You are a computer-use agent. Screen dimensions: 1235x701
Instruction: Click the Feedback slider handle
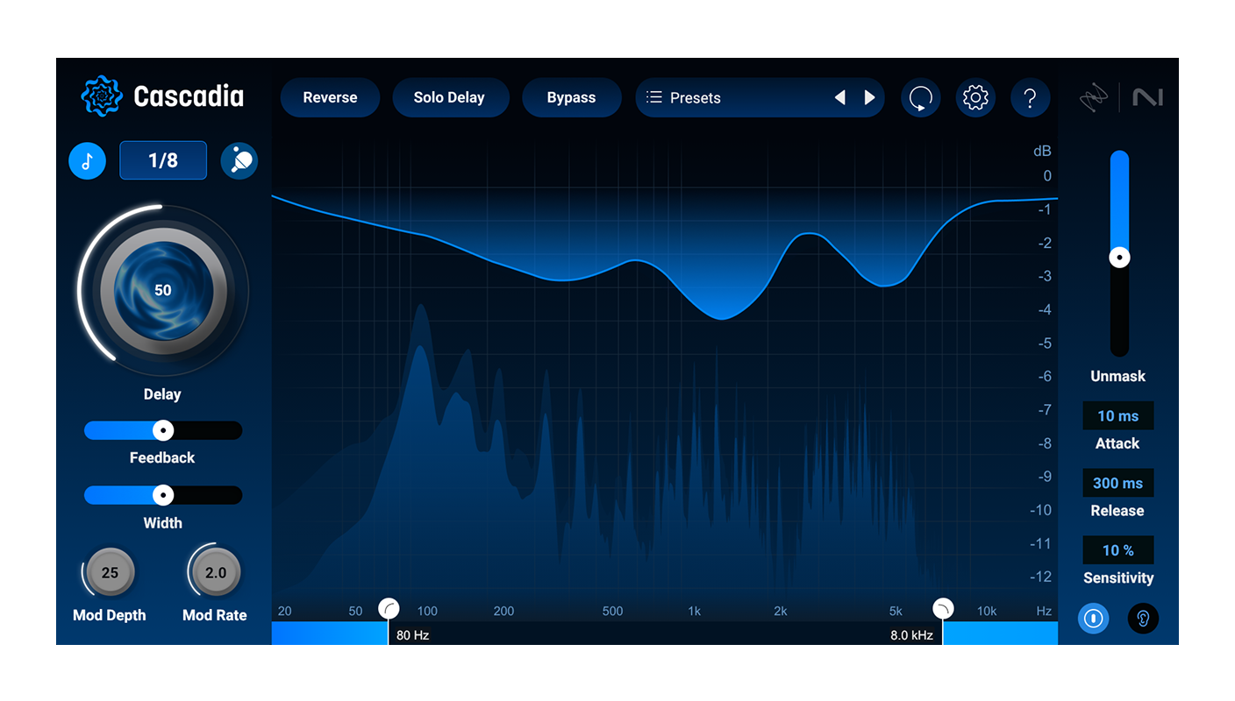(162, 430)
